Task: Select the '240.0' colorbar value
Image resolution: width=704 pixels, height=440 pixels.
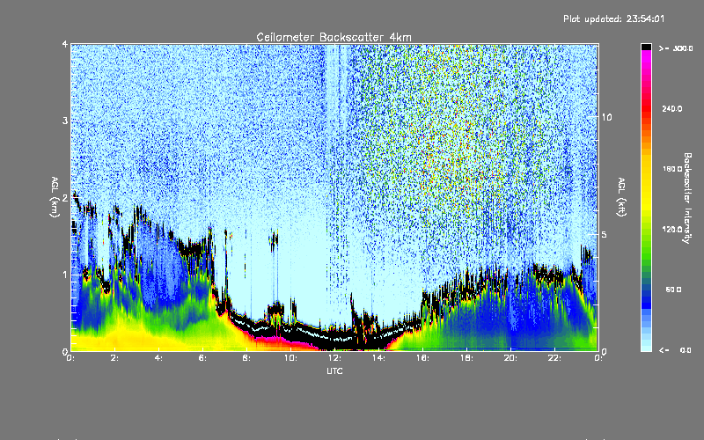Action: tap(672, 108)
